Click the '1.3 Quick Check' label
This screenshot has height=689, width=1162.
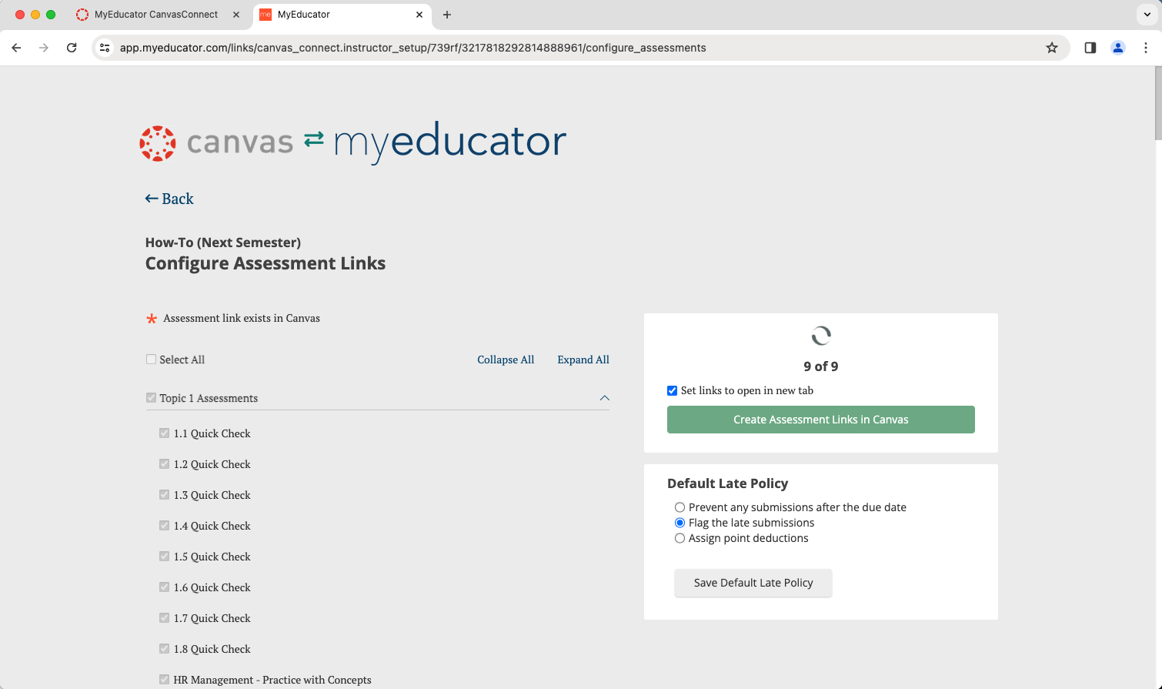[x=212, y=495]
